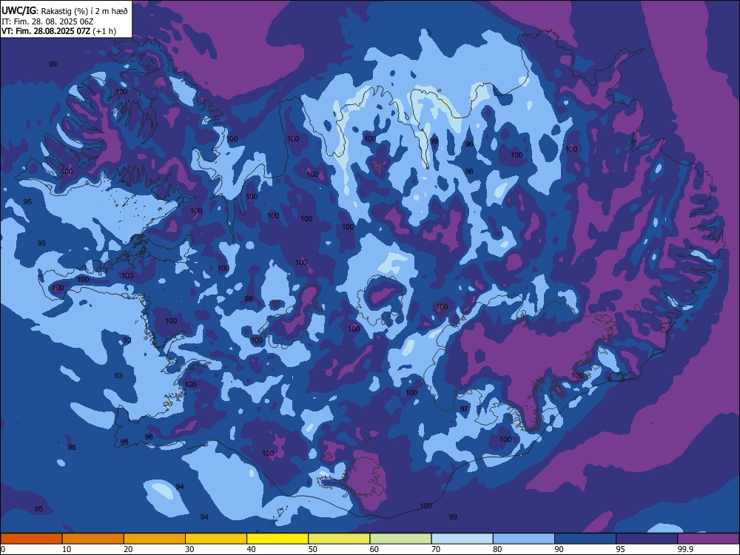Click the '20' label on the color scale
The height and width of the screenshot is (555, 740).
coord(128,549)
